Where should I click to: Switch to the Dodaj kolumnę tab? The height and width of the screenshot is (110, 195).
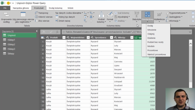click(55, 8)
